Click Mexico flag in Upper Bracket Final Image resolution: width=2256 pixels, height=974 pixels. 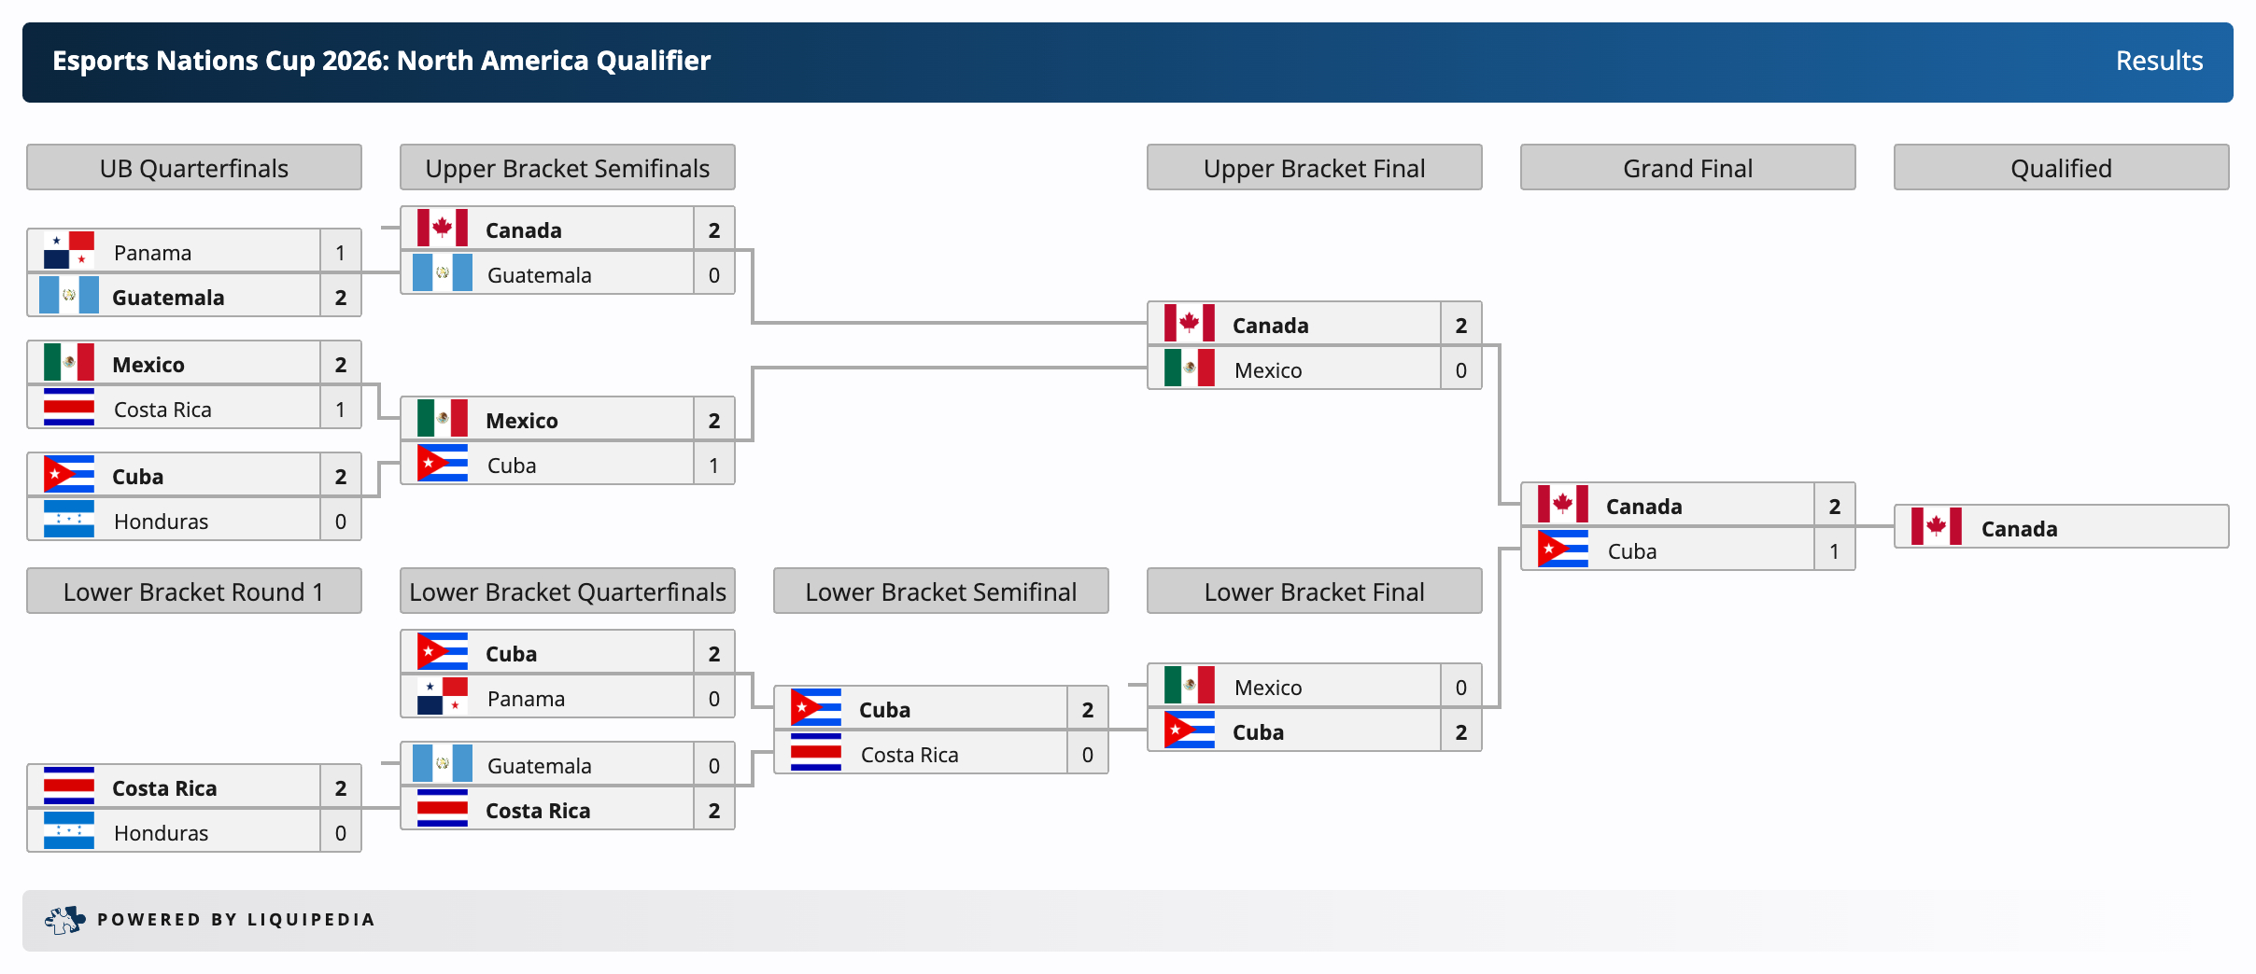click(1190, 369)
